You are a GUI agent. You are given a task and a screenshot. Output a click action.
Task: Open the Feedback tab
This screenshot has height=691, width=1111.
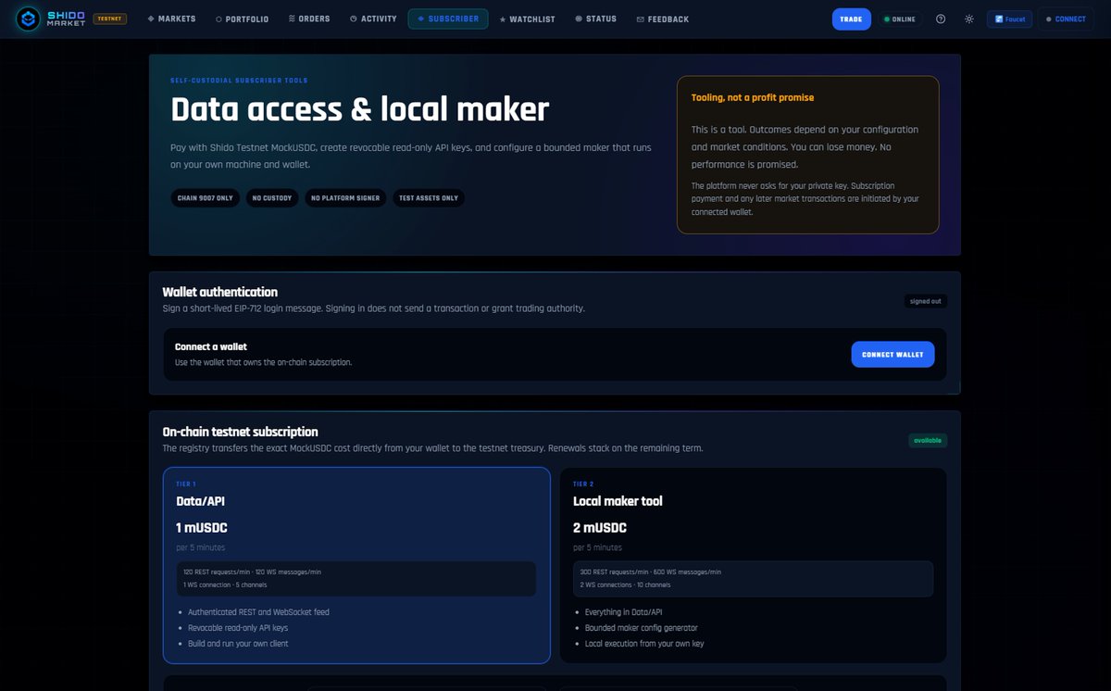[x=663, y=19]
